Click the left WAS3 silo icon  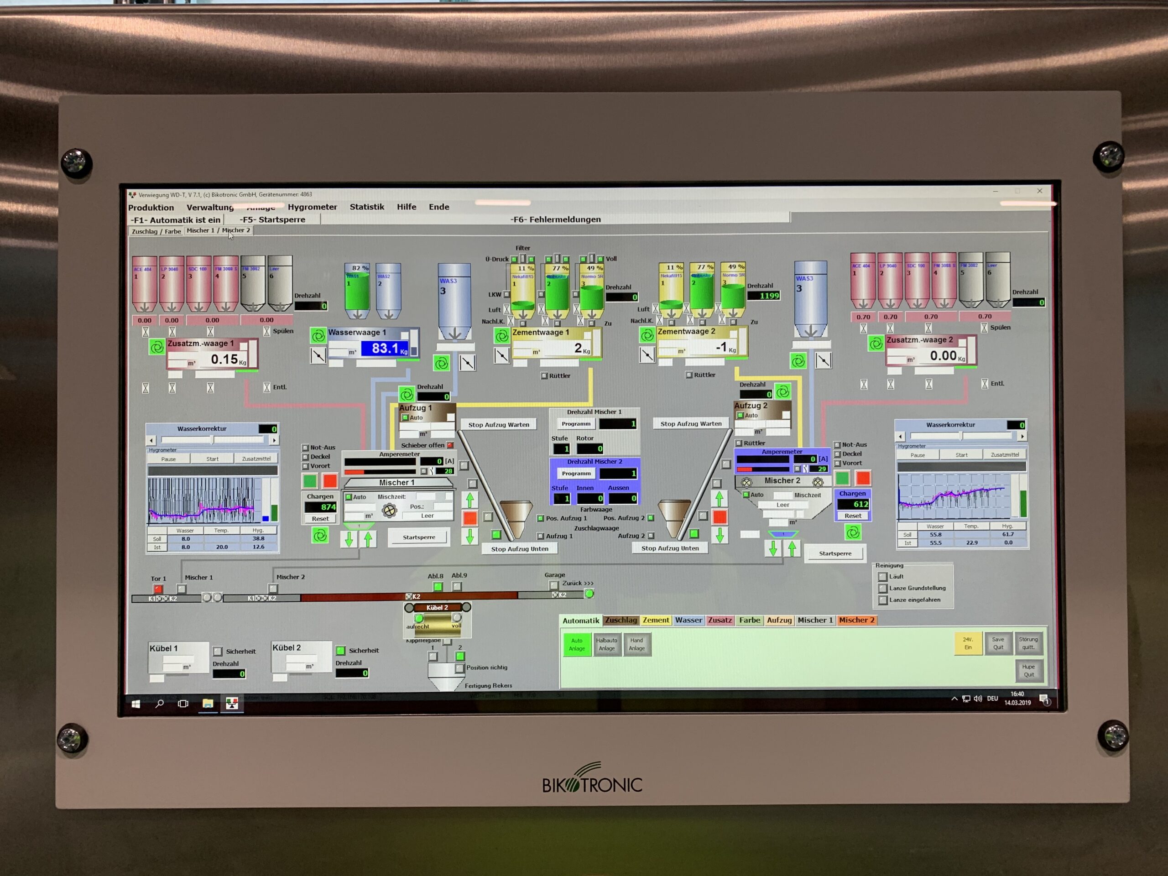click(x=454, y=302)
